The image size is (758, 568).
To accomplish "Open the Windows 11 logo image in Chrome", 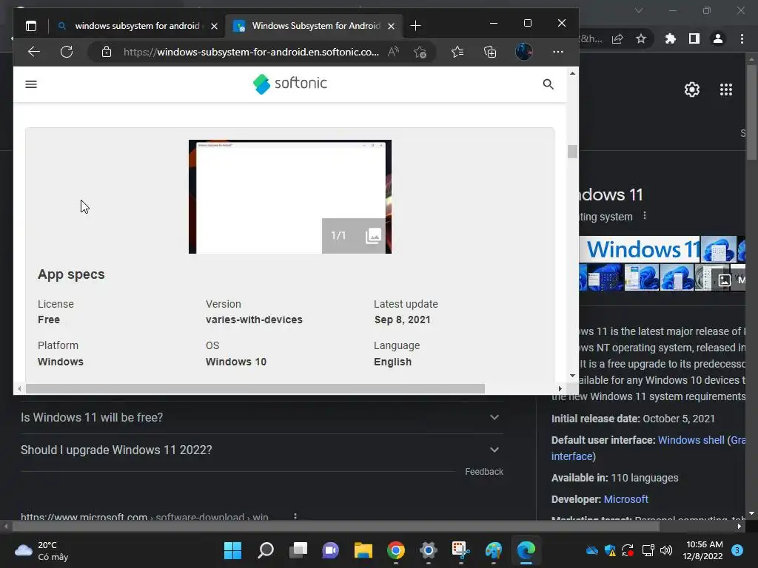I will pos(640,249).
